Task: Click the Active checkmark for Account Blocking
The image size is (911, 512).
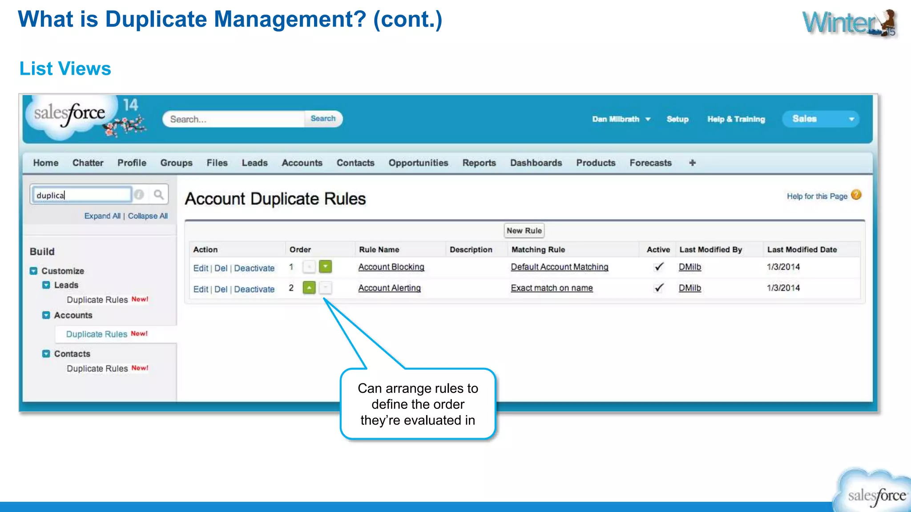Action: 659,267
